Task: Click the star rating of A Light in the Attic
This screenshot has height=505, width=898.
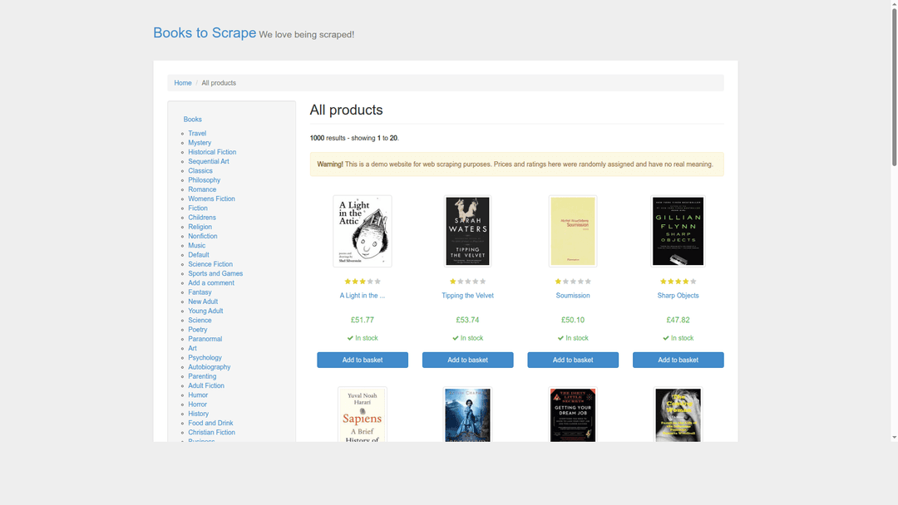Action: 363,282
